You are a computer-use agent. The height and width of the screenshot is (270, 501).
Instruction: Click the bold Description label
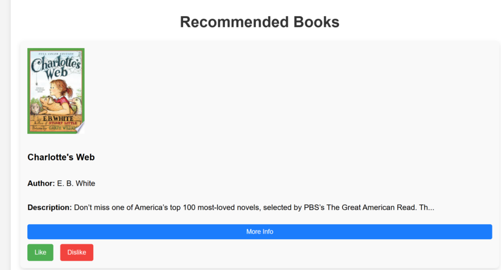tap(49, 207)
